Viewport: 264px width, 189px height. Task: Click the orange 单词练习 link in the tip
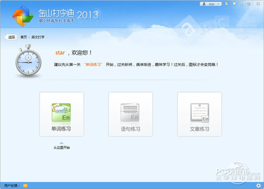(x=93, y=65)
